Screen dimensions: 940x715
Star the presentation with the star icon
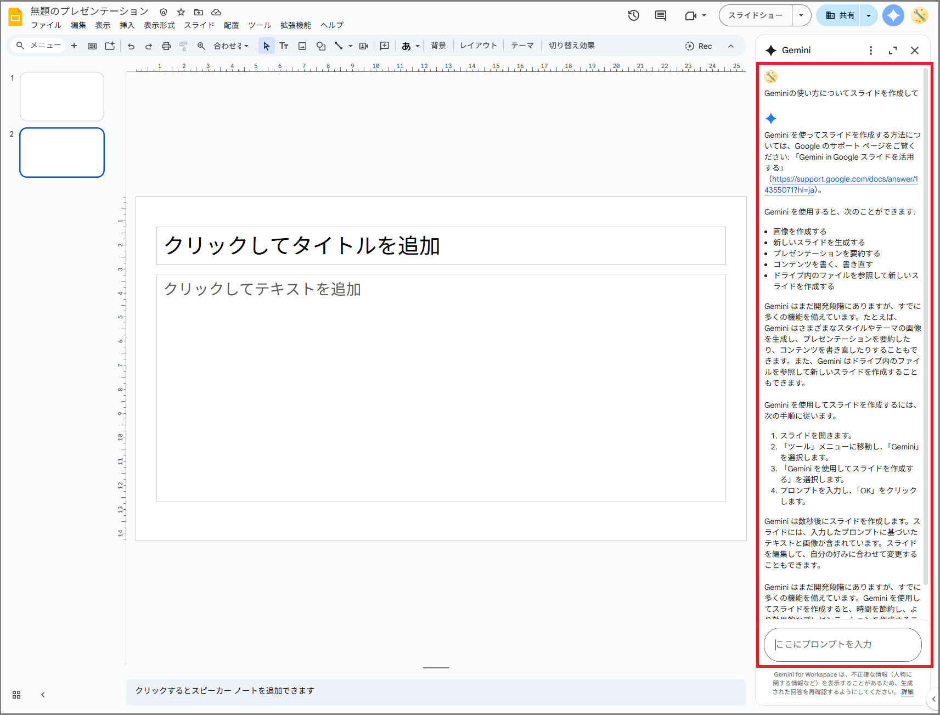(181, 12)
